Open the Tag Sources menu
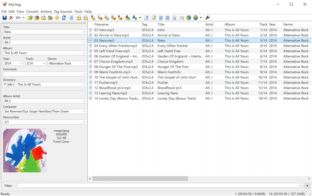 tap(63, 11)
